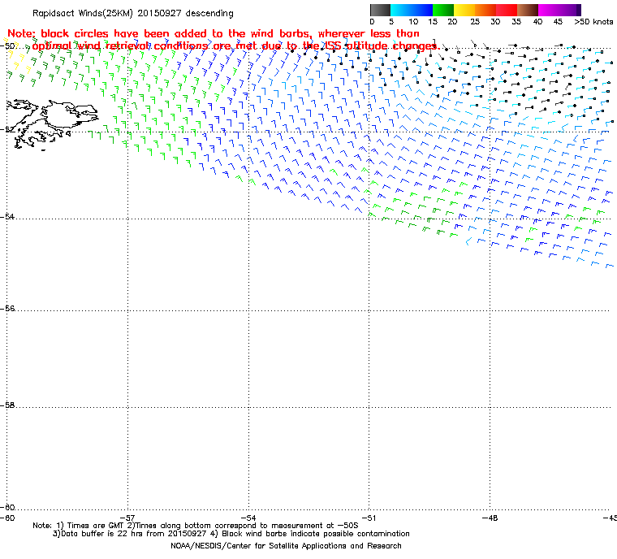The image size is (617, 559).
Task: Click the '10' legend scale label
Action: [412, 22]
